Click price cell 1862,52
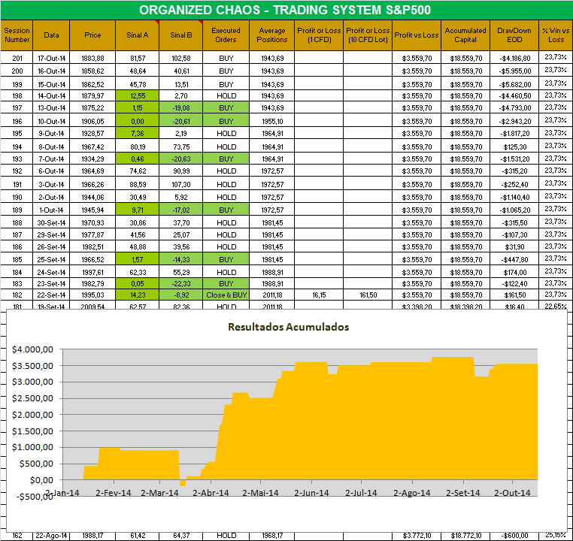 (x=92, y=84)
